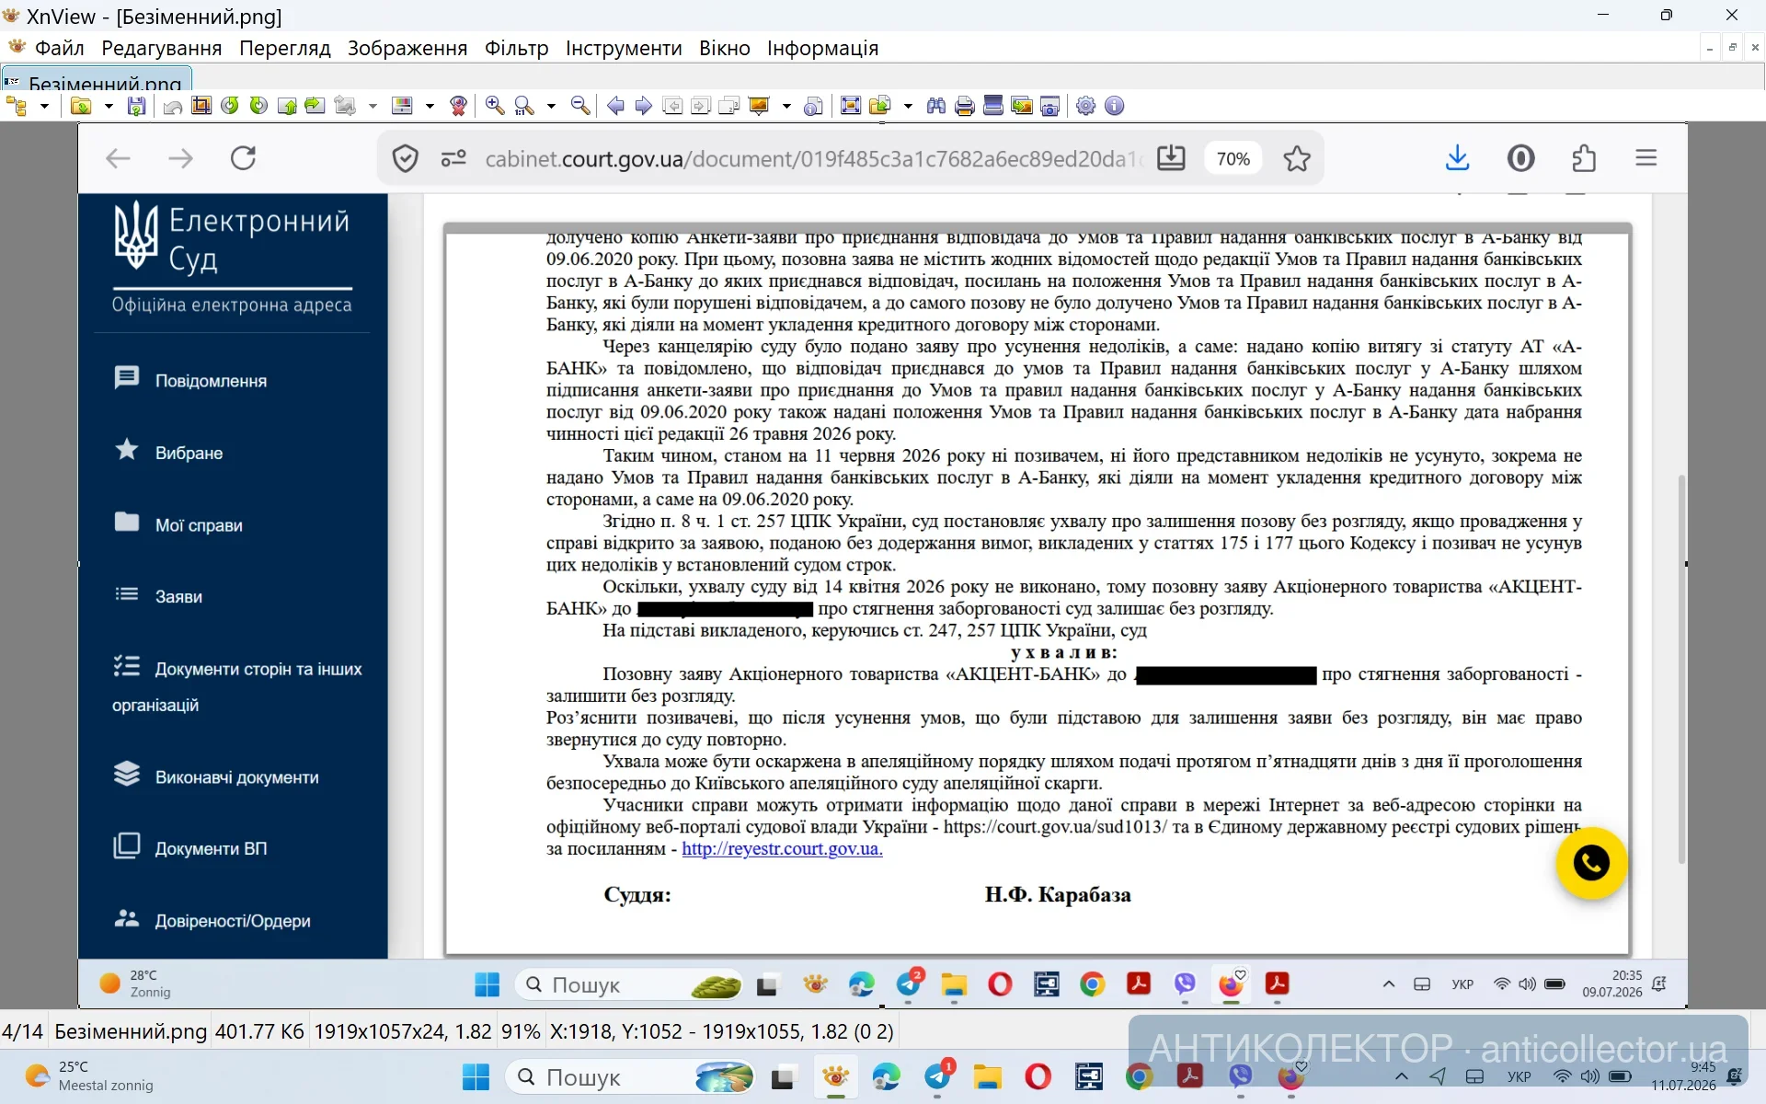Print the image via printer icon

tap(965, 107)
